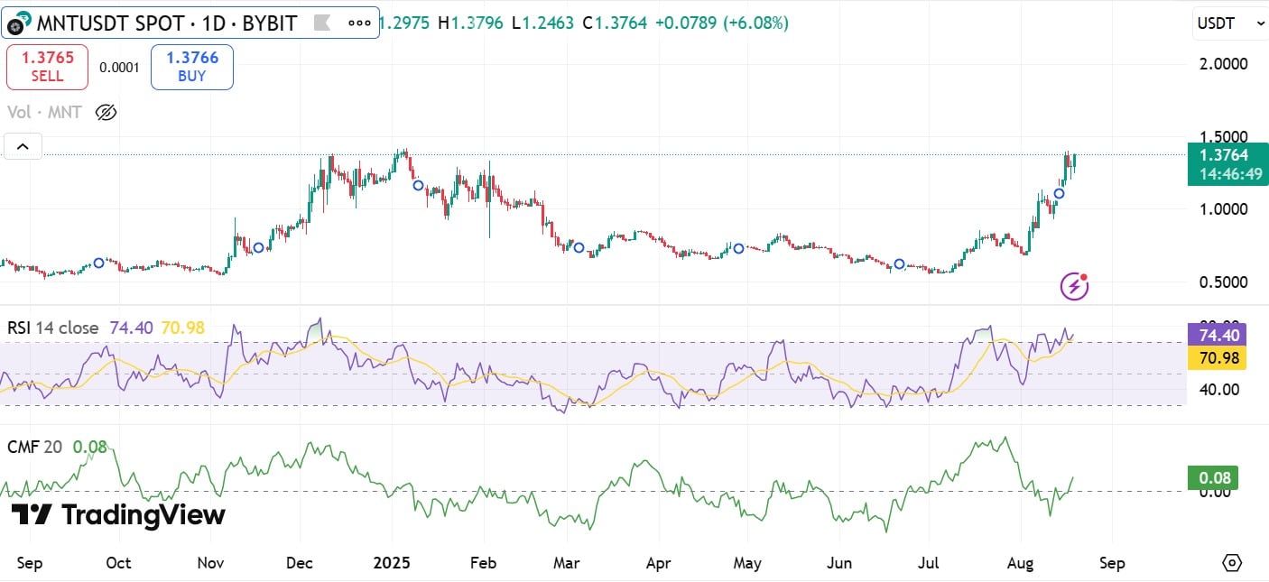The height and width of the screenshot is (582, 1269).
Task: Click the purple lightning bolt news icon
Action: (x=1074, y=287)
